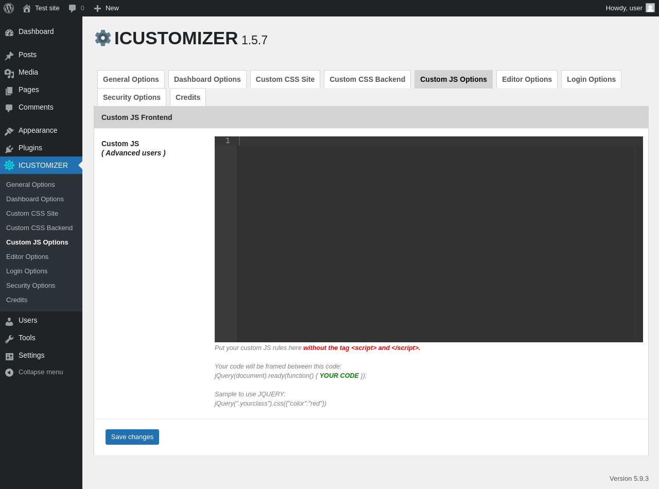659x489 pixels.
Task: Click the Pages icon in sidebar
Action: coord(9,91)
